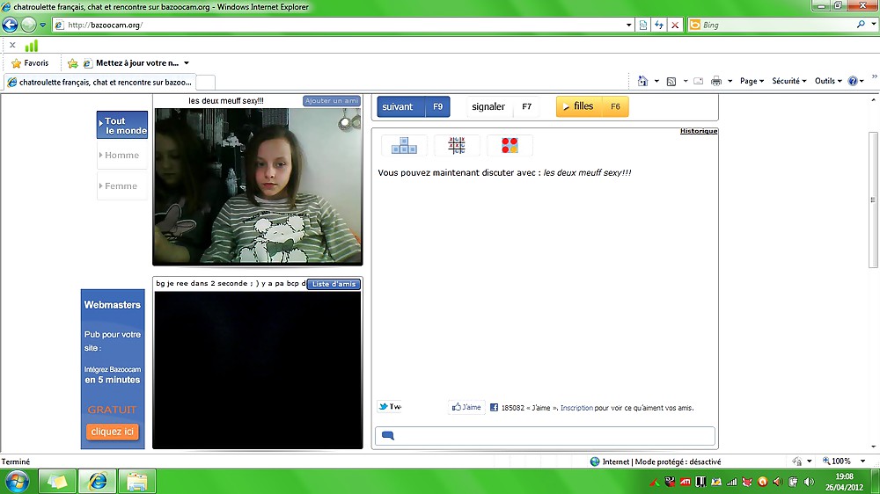Click the 'Ajouter un ami' button
880x494 pixels.
(332, 101)
